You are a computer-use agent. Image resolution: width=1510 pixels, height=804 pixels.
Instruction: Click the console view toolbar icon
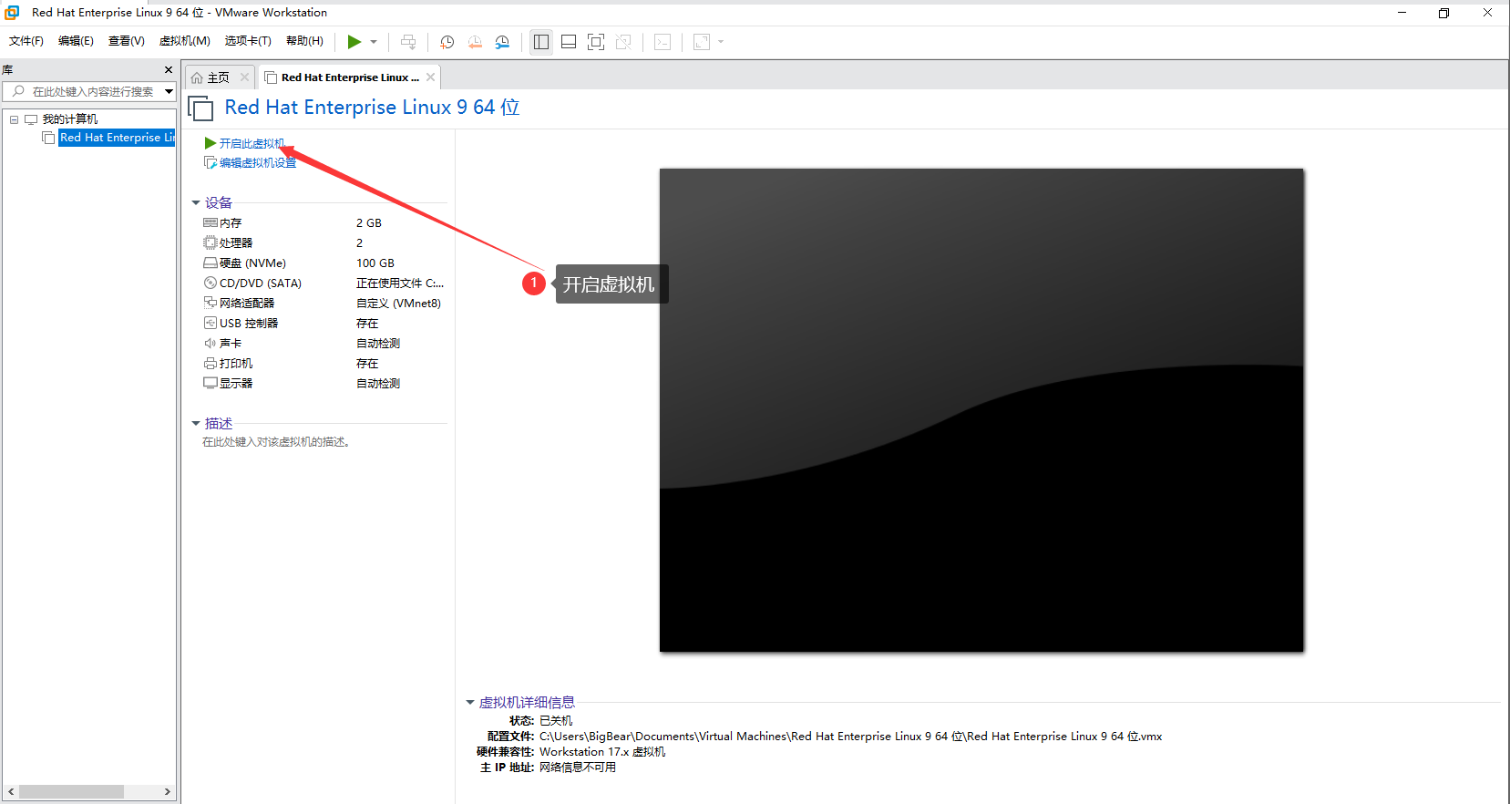coord(663,42)
